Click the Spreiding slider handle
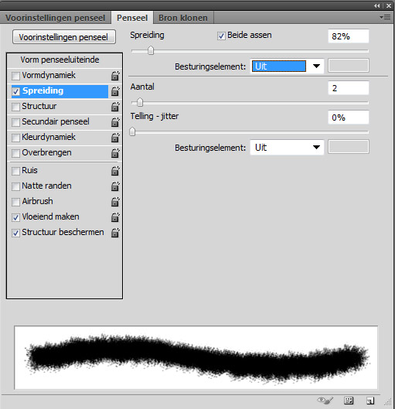 coord(151,50)
